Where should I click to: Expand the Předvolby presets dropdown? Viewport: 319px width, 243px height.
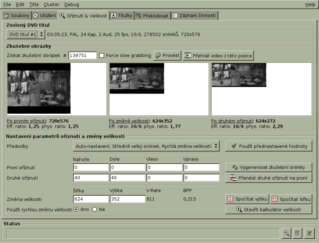click(x=146, y=146)
